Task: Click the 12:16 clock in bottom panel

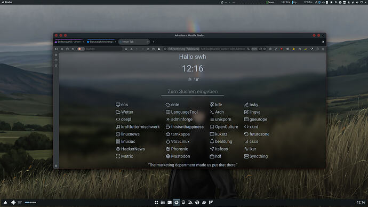Action: [361, 202]
